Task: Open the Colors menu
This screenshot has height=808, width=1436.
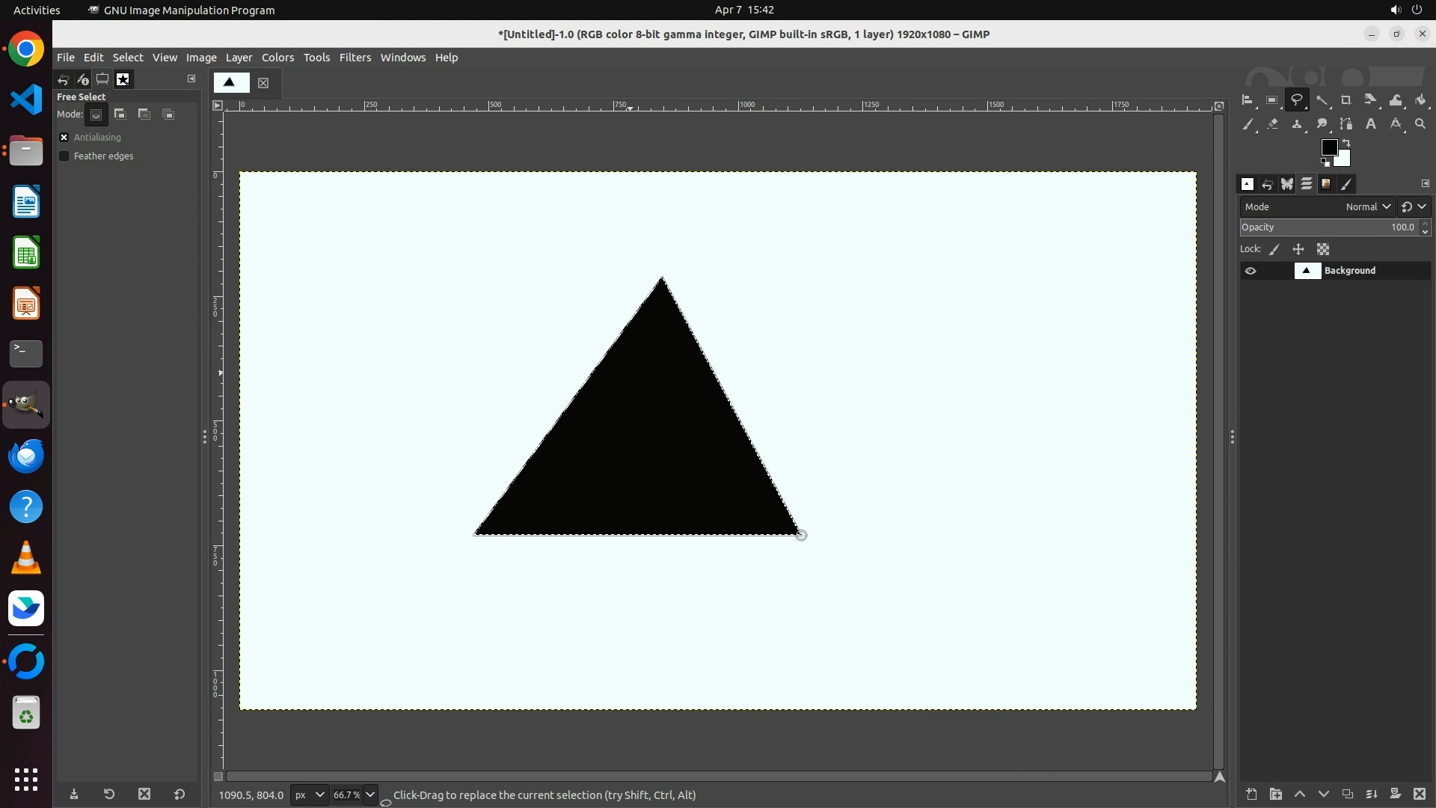Action: click(x=277, y=58)
